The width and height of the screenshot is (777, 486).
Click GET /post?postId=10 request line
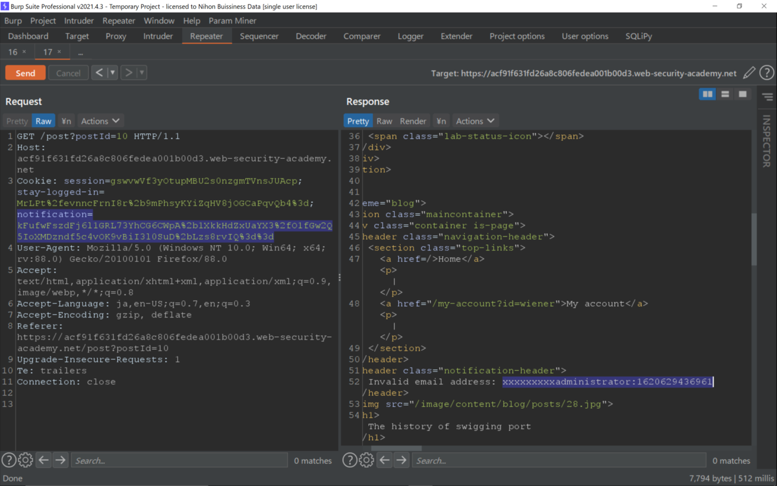pyautogui.click(x=98, y=136)
